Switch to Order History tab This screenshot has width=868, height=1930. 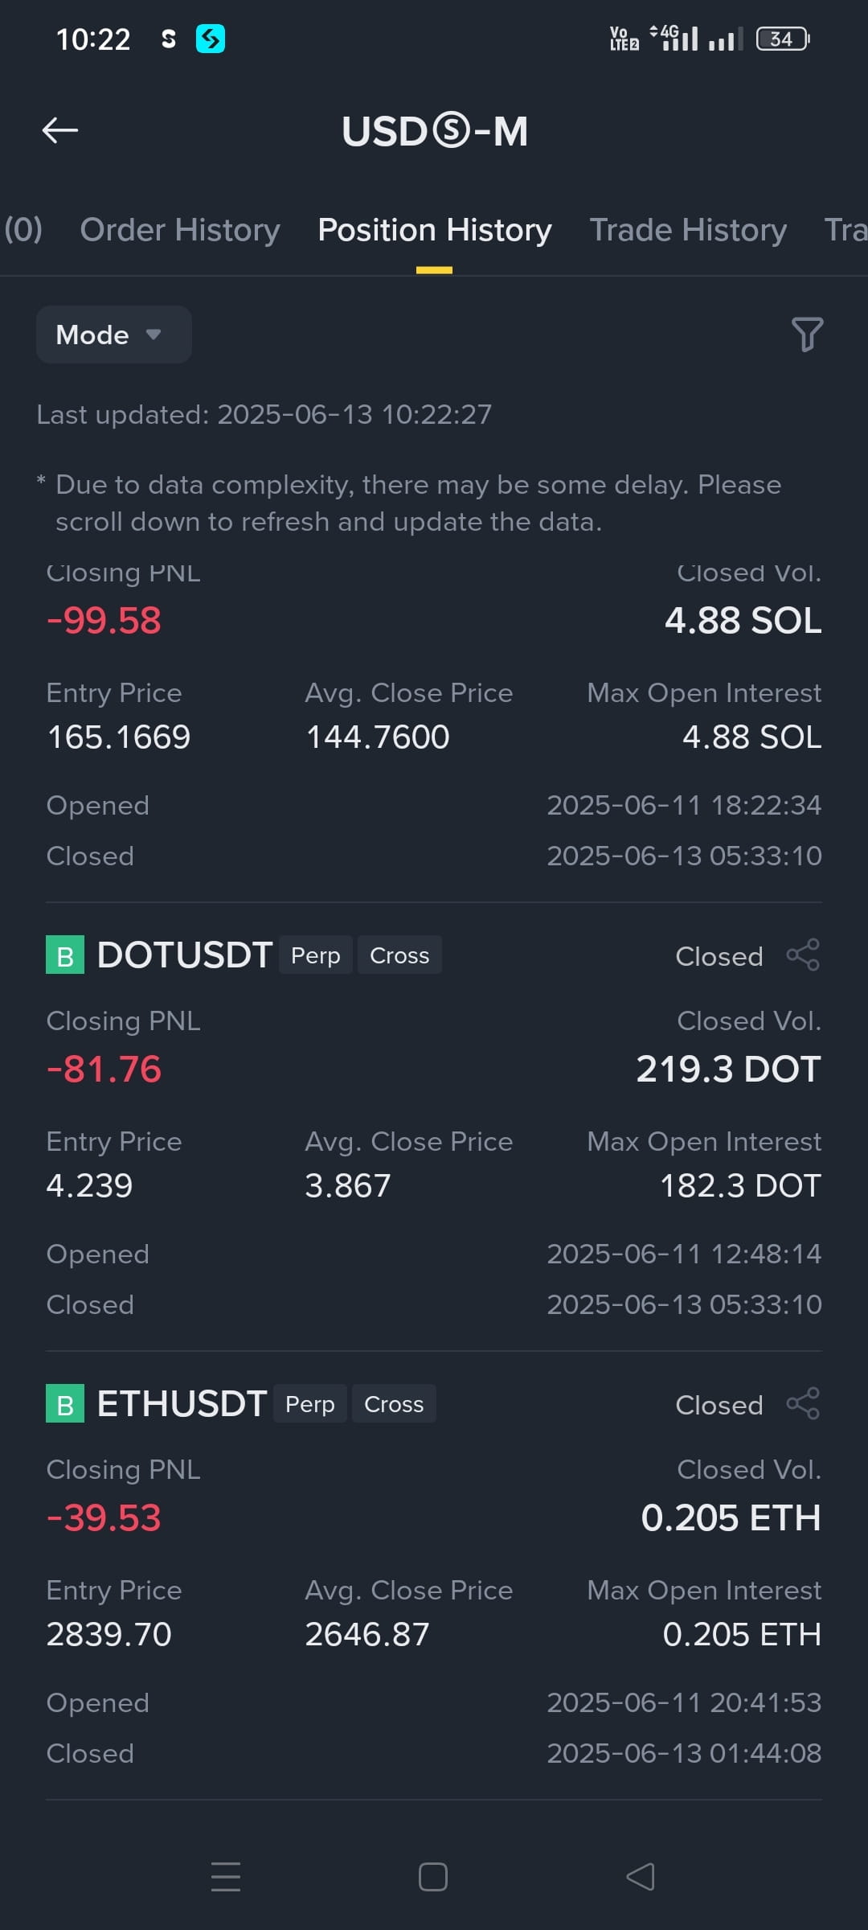coord(180,230)
